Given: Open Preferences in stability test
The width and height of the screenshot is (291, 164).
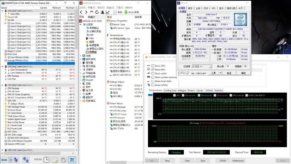Looking at the screenshot, I should (x=238, y=161).
